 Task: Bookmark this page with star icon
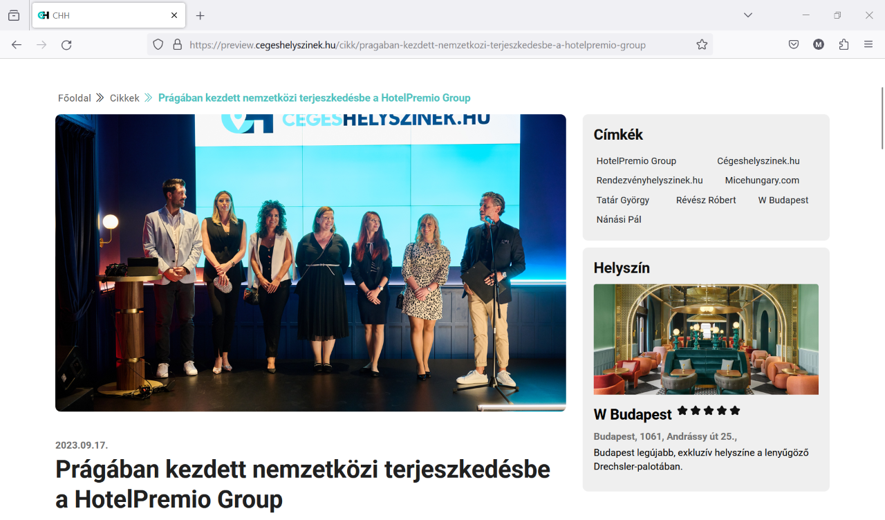pos(702,44)
